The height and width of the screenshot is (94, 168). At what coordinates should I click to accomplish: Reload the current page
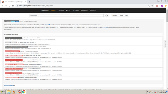click(x=9, y=6)
